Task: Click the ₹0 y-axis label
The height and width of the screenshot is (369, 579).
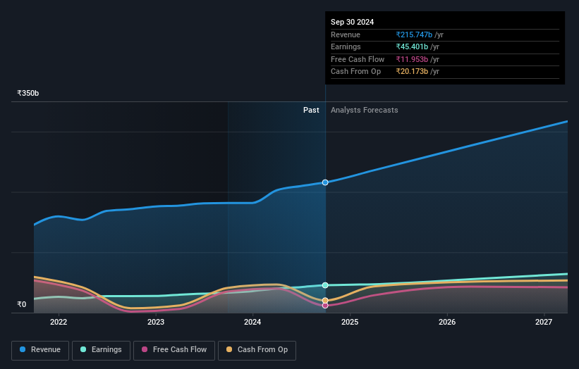Action: point(22,304)
